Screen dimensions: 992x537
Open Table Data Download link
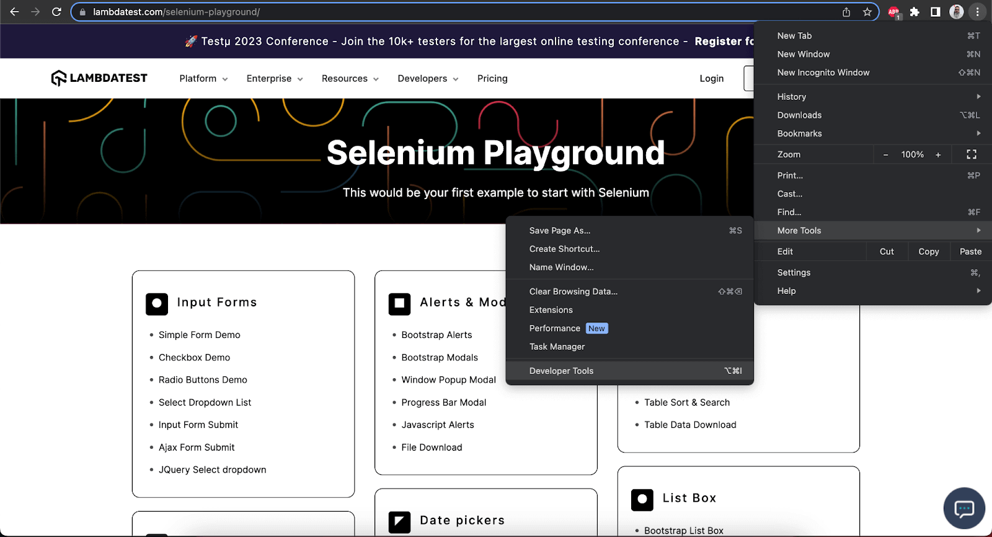(690, 425)
